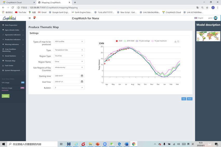Viewport: 221px width, 147px height.
Task: Open System Management in the sidebar
Action: pos(13,71)
